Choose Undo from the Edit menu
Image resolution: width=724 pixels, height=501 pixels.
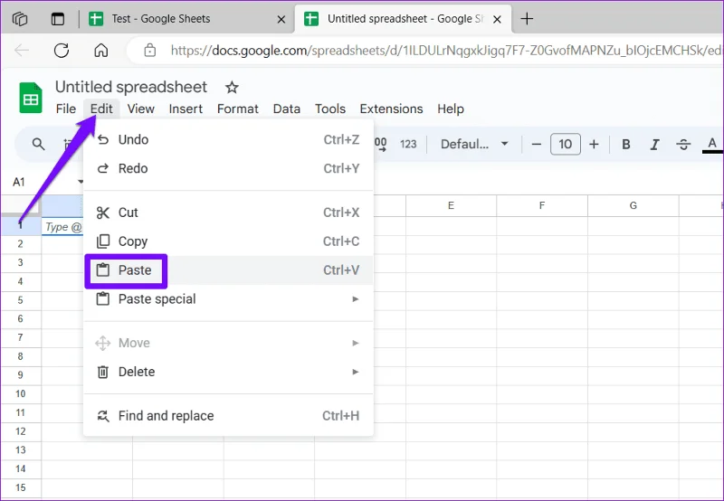pos(228,140)
